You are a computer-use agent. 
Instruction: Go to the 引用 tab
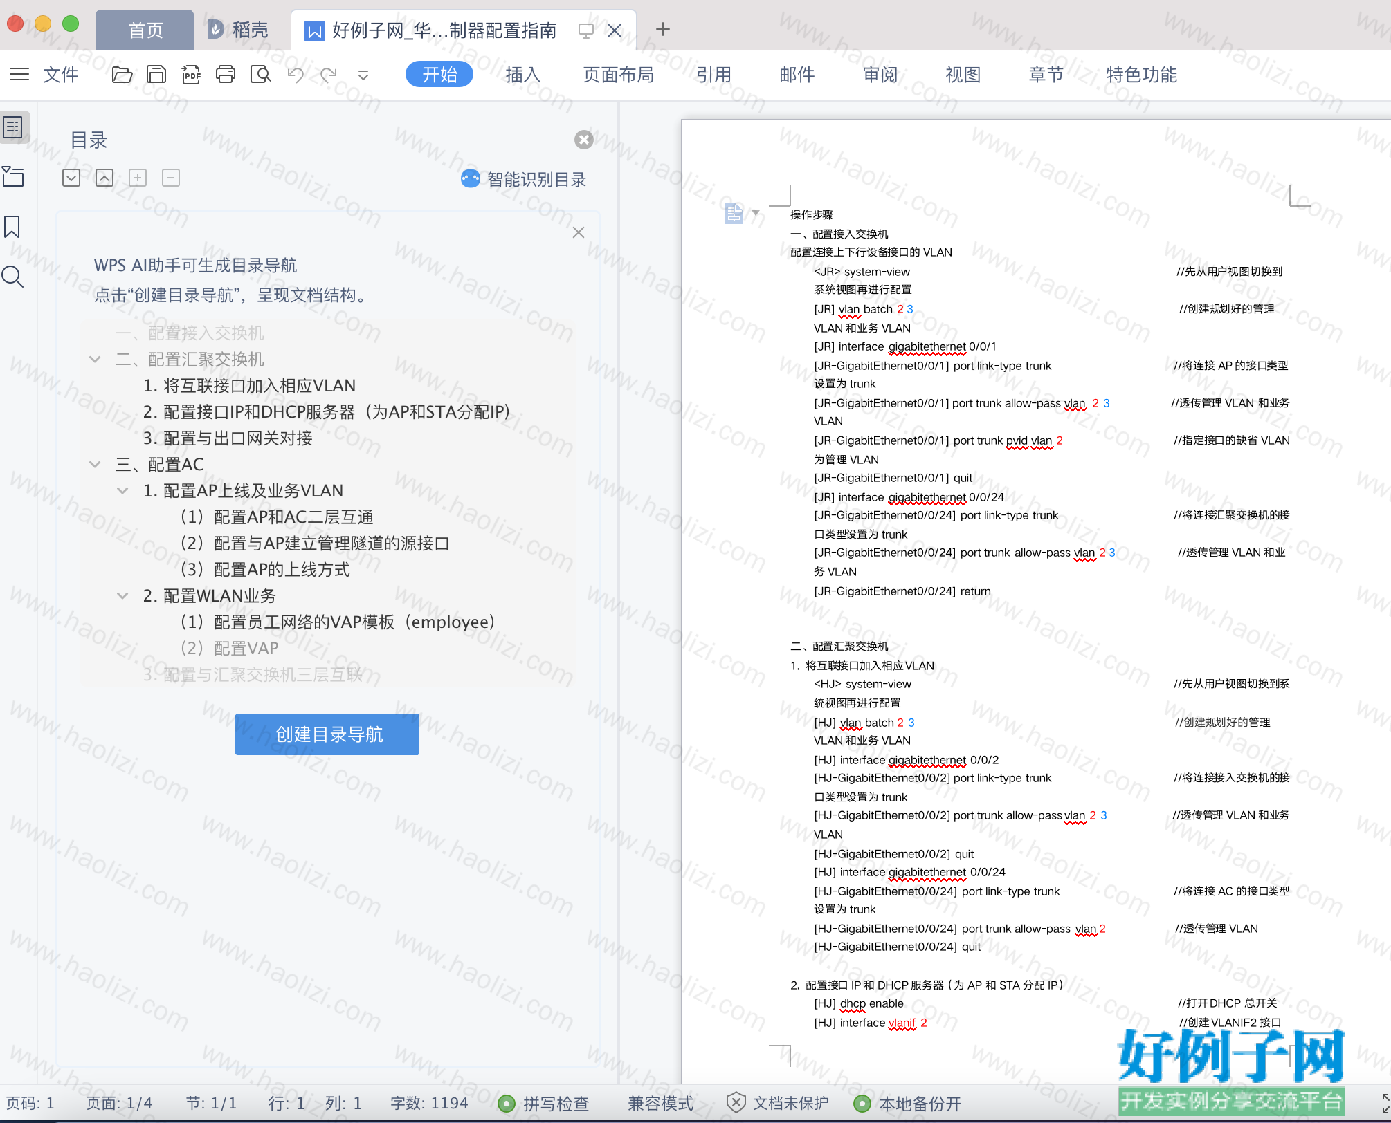pyautogui.click(x=713, y=74)
